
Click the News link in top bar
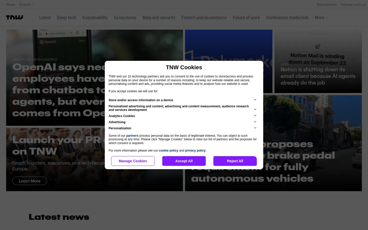[x=11, y=5]
